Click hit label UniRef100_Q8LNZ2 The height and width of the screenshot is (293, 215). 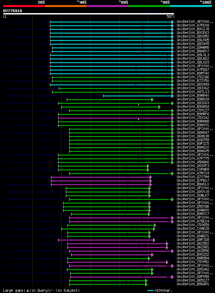(x=193, y=58)
